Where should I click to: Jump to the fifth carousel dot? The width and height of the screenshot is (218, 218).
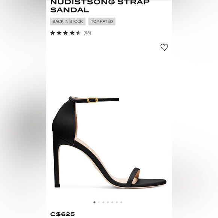tap(112, 202)
